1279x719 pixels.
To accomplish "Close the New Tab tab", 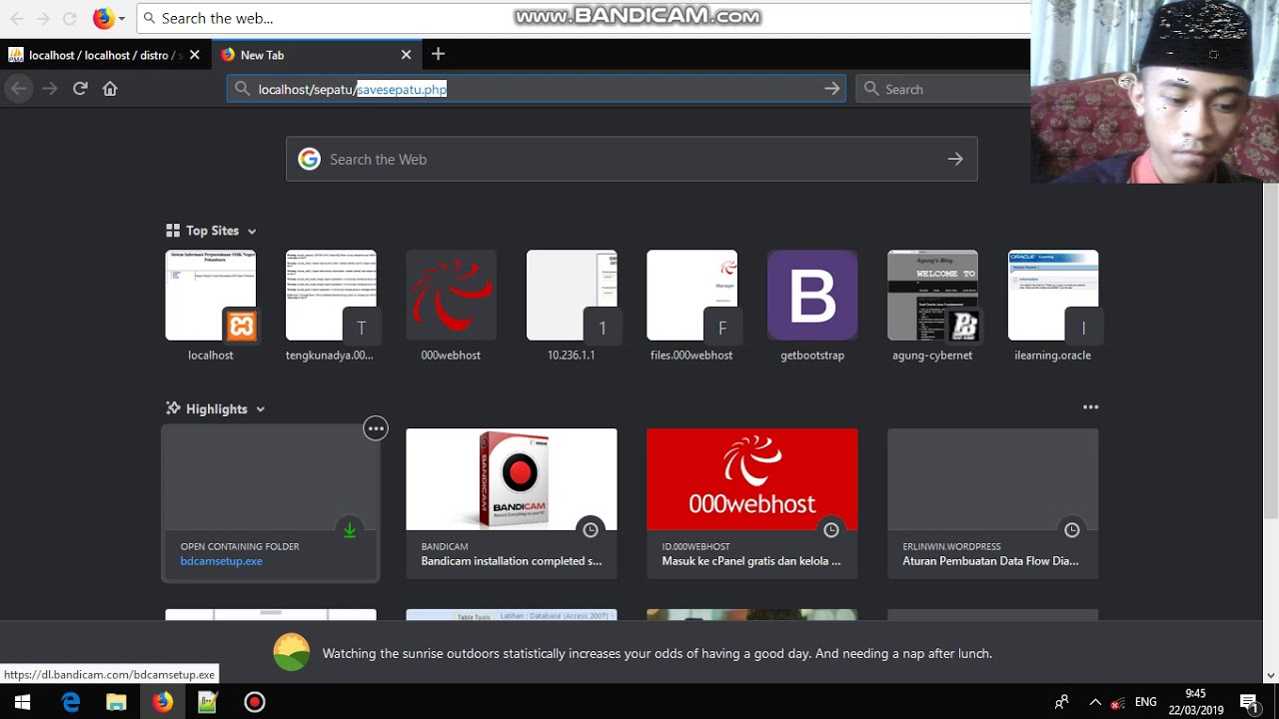I will coord(406,55).
